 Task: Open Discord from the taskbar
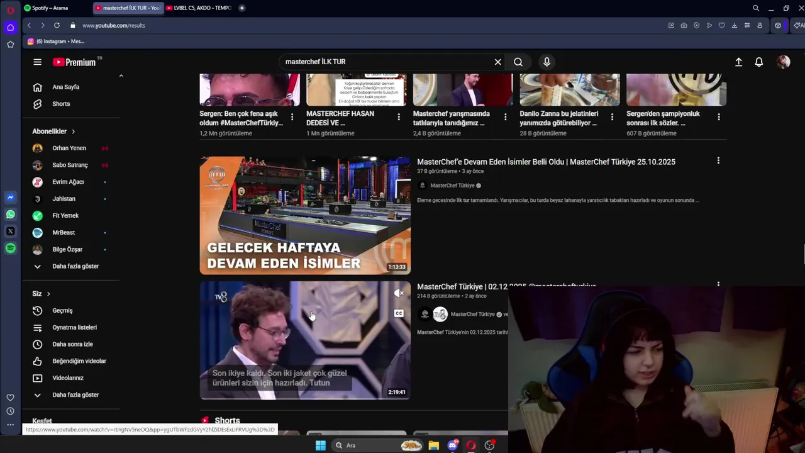tap(452, 445)
